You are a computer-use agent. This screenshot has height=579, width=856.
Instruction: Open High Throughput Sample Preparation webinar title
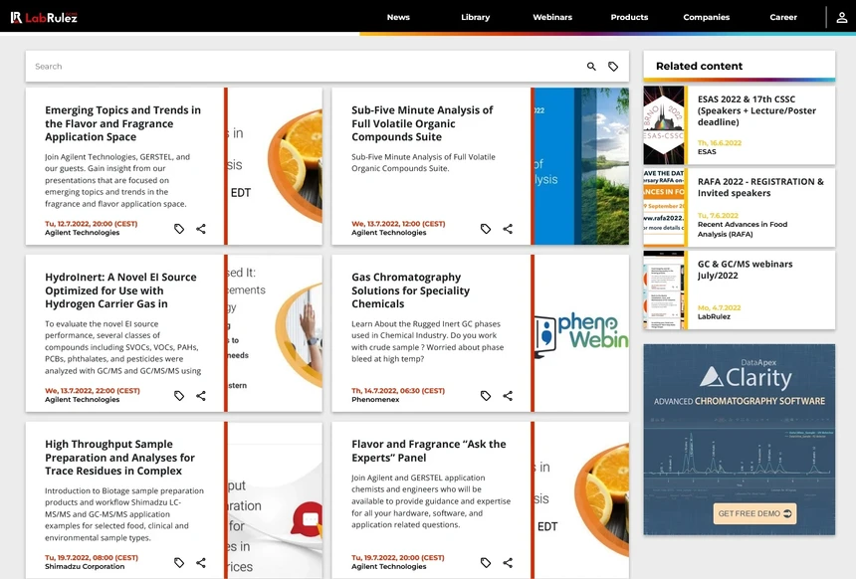(x=119, y=458)
